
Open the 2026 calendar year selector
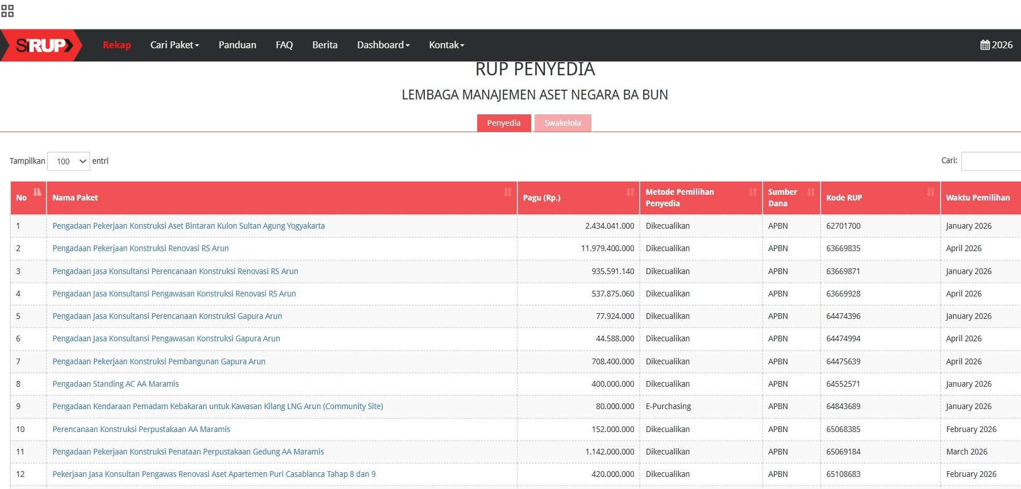(x=996, y=45)
